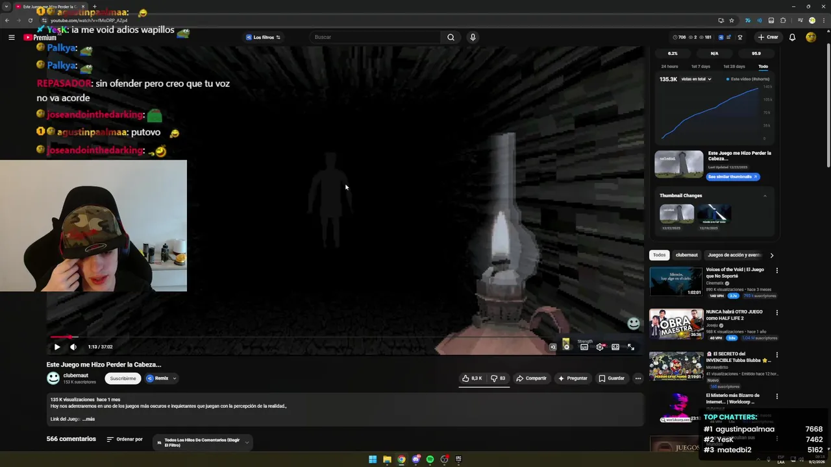Open Windows Start menu
This screenshot has width=831, height=467.
coord(373,459)
